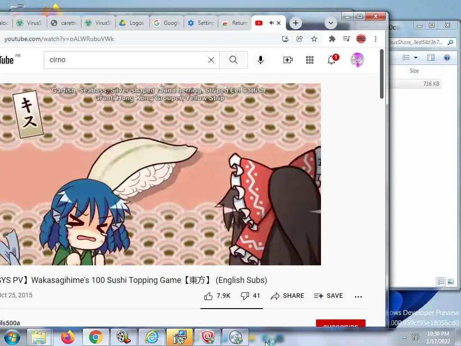Clear the YouTube search text

coord(211,60)
